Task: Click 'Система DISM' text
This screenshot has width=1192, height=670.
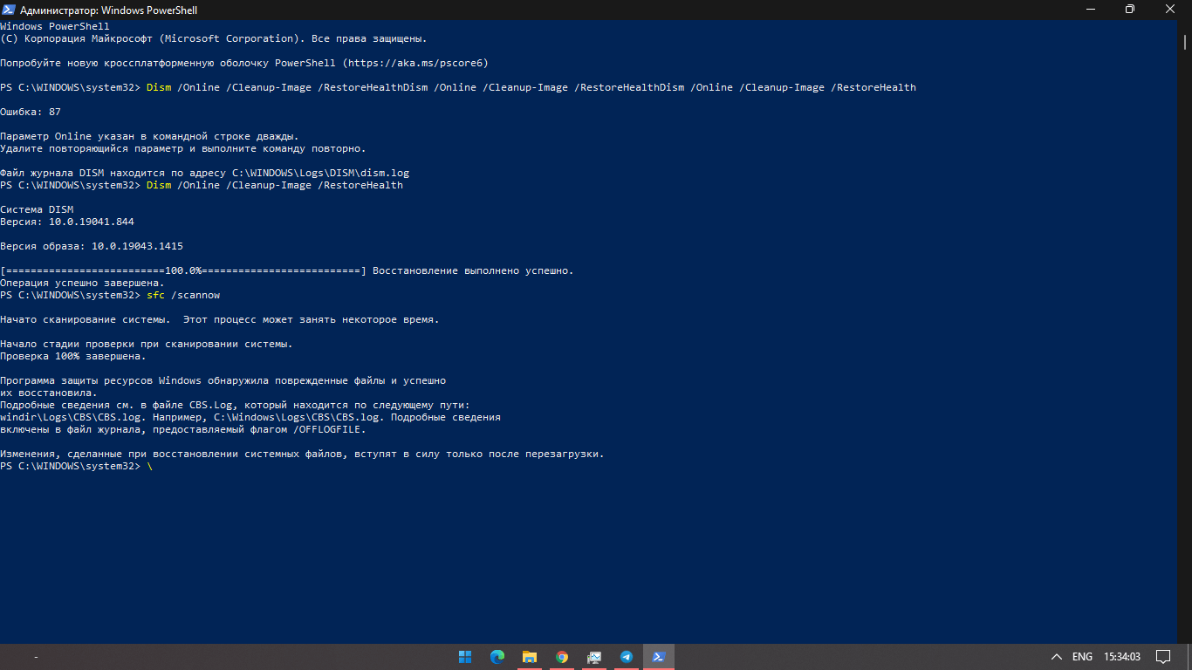Action: tap(37, 209)
